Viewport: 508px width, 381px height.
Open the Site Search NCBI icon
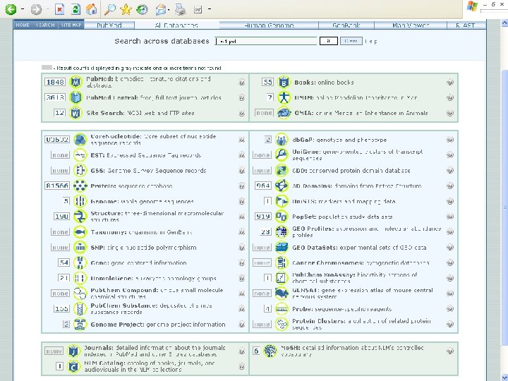(x=75, y=113)
